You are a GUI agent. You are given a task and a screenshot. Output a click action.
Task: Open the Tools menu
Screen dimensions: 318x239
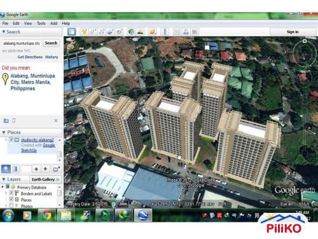pyautogui.click(x=41, y=23)
